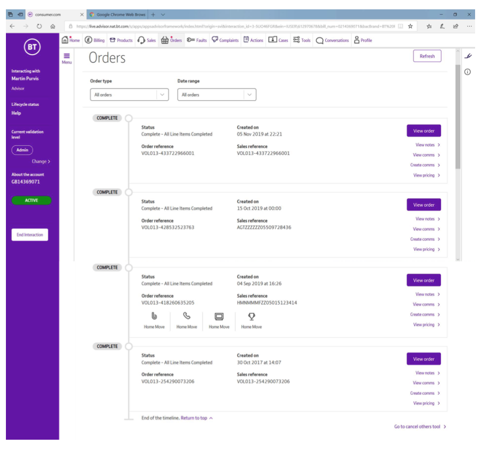The height and width of the screenshot is (453, 482).
Task: Bookmark page with the star icon
Action: (x=411, y=27)
